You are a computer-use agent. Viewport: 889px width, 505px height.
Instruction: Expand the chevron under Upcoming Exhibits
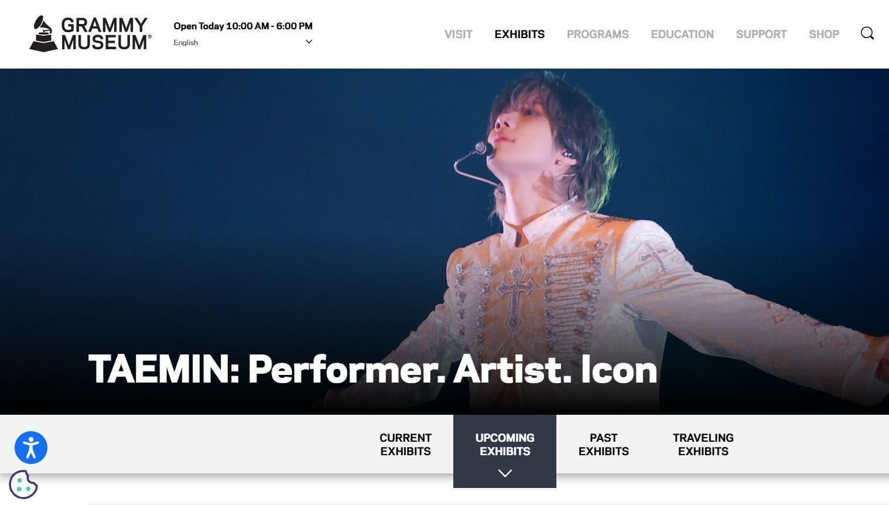pyautogui.click(x=505, y=473)
